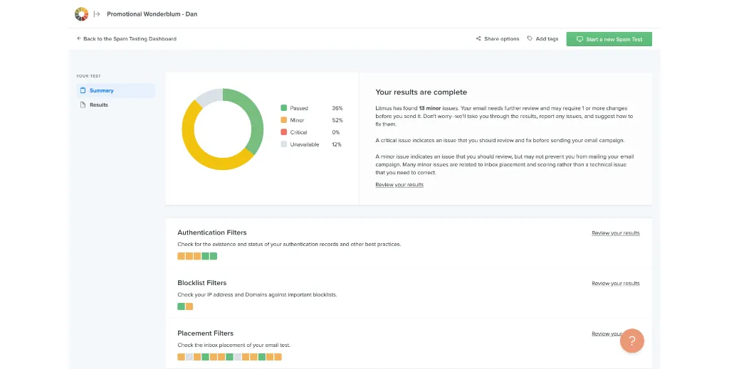Screen dimensions: 729x369
Task: Click the green segment of donut chart
Action: (x=255, y=118)
